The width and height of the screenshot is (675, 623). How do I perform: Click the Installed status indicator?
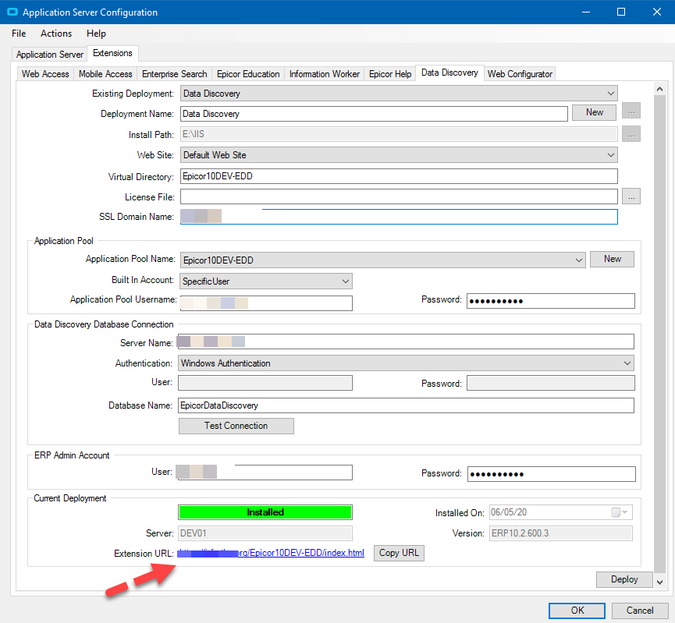[265, 512]
